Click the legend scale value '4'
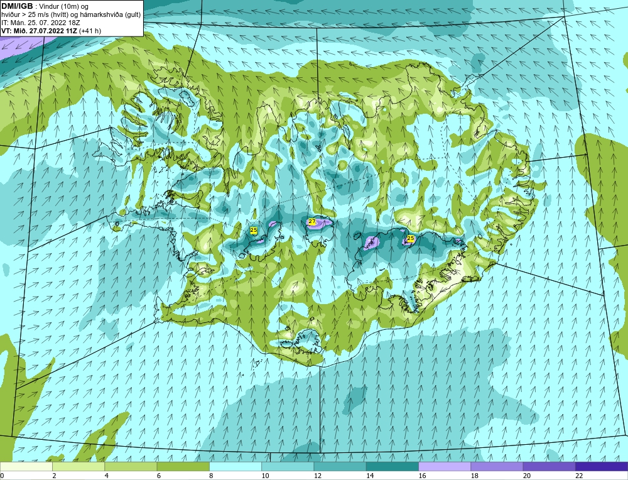 (x=107, y=476)
